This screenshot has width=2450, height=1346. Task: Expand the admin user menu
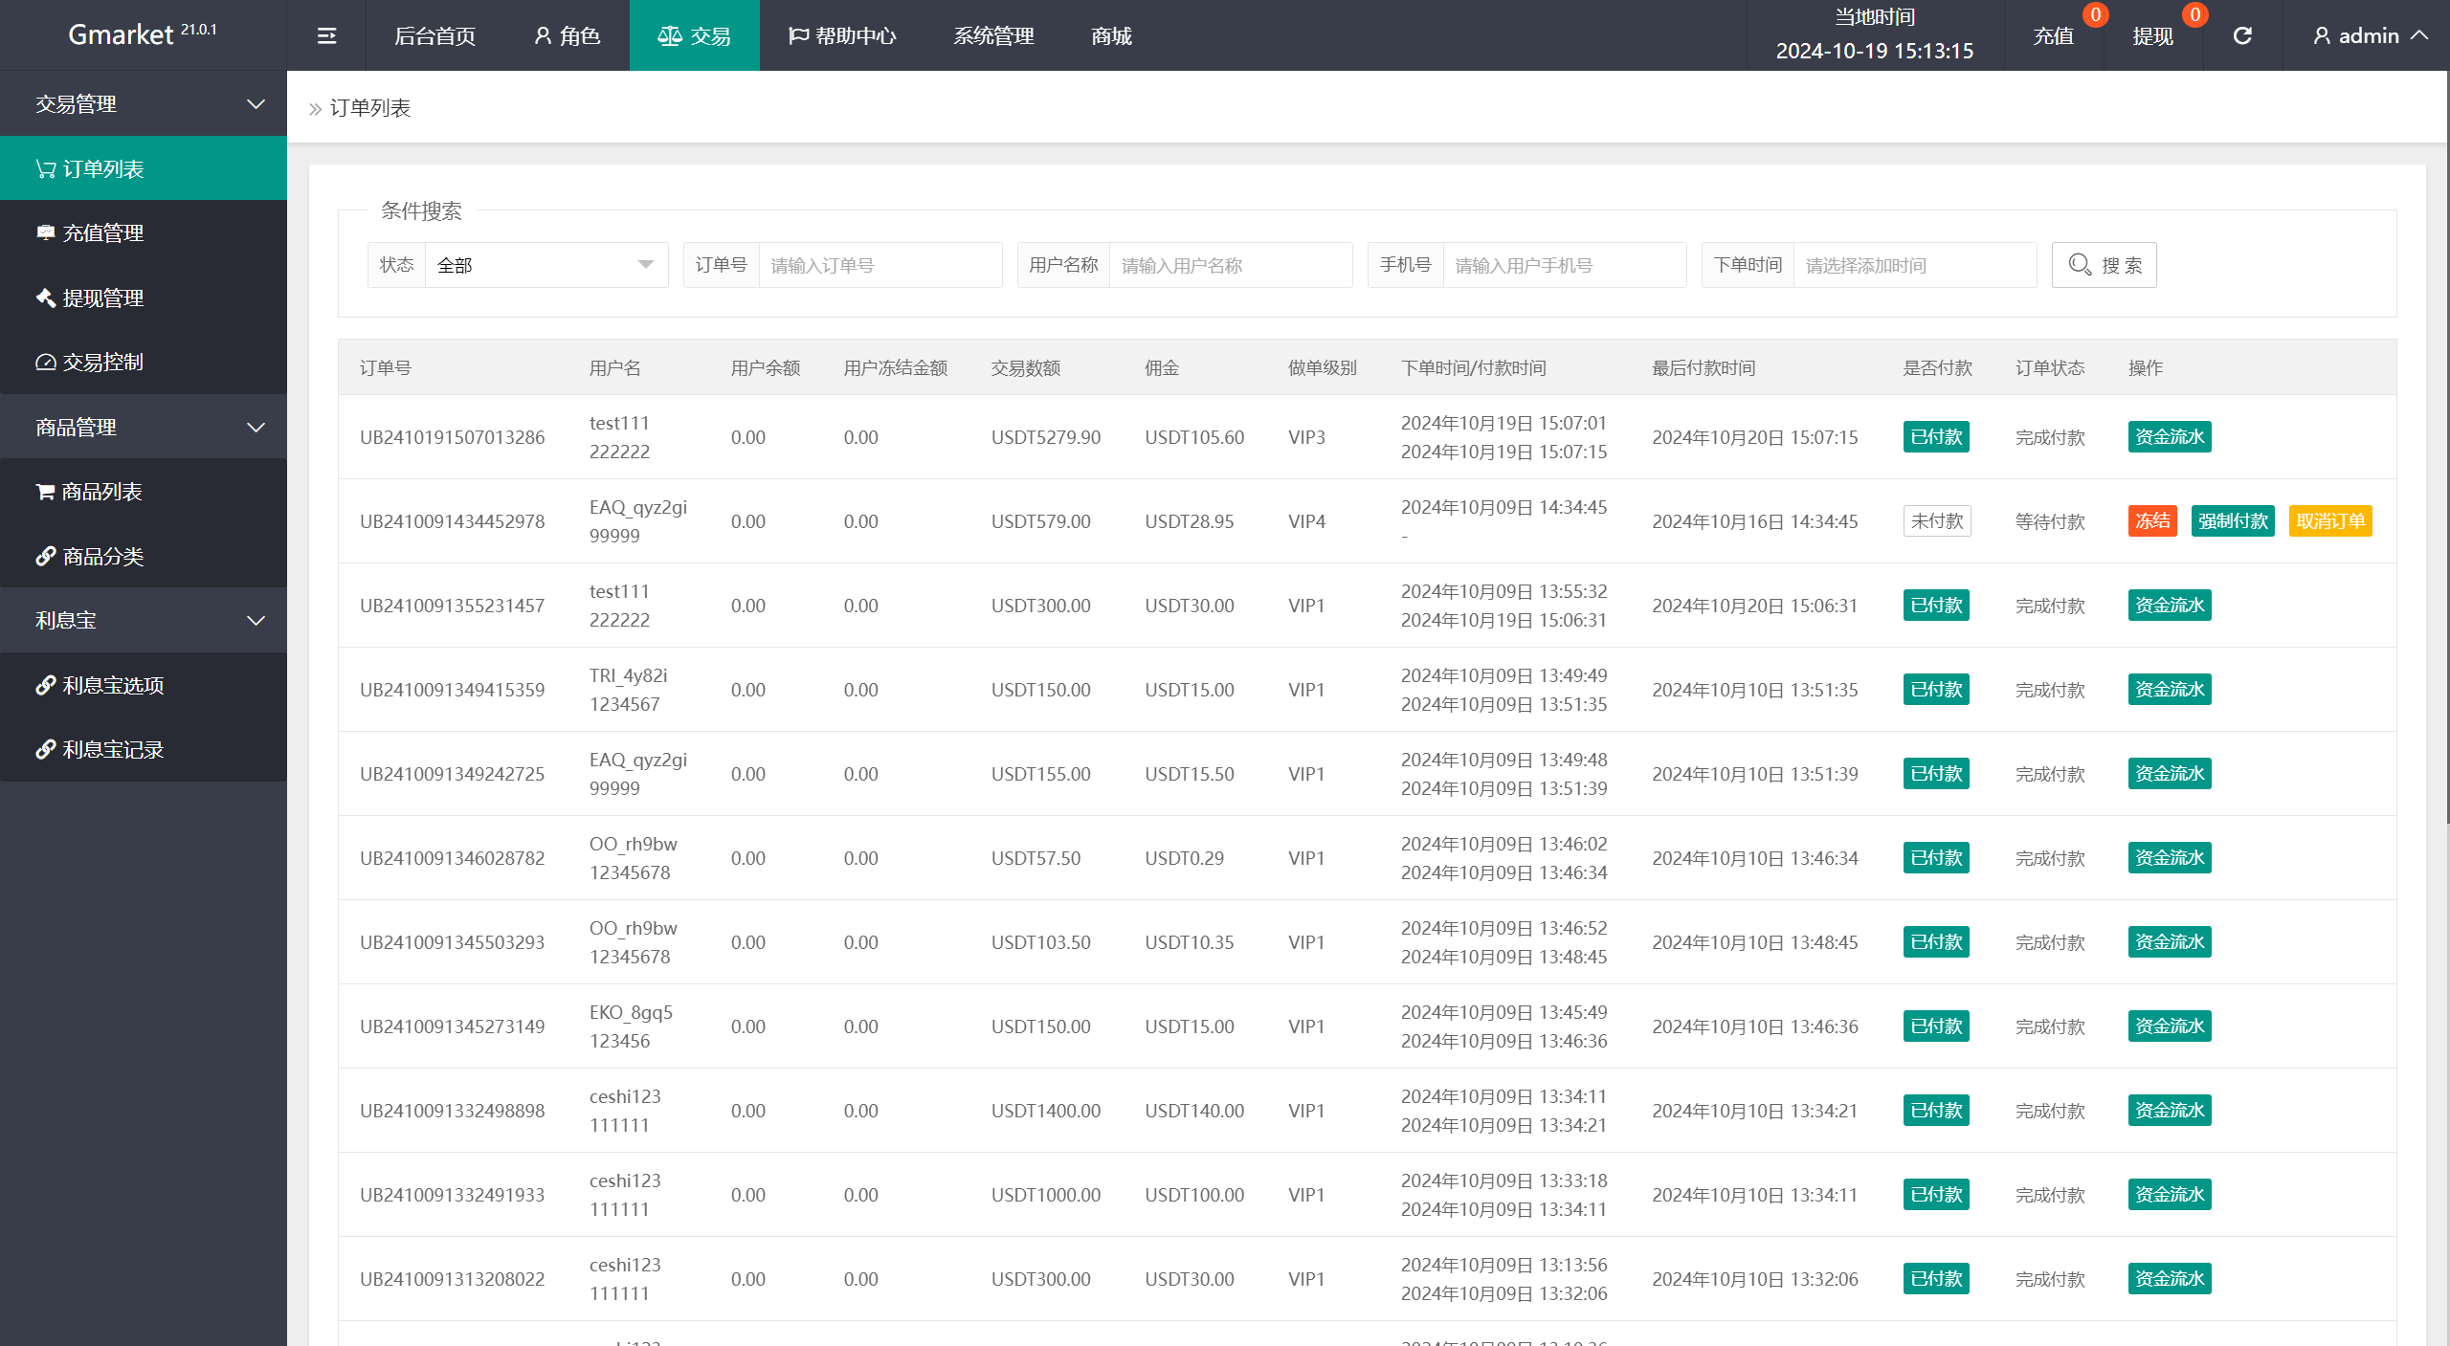tap(2370, 35)
